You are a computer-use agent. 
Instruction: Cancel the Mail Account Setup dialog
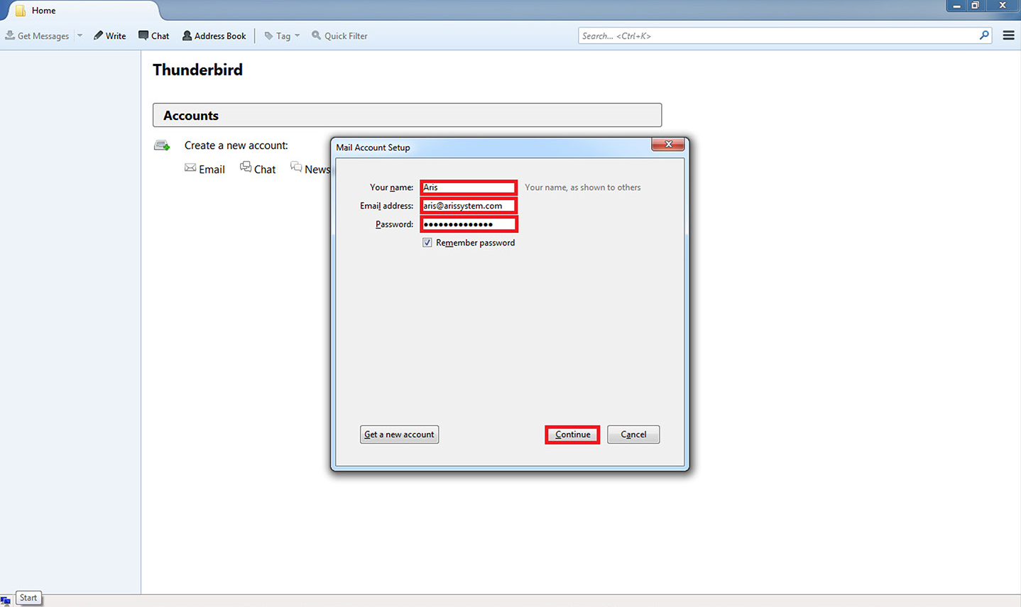[x=633, y=434]
